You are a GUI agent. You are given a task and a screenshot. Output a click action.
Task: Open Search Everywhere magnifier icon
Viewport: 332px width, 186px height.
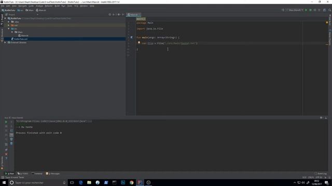[x=330, y=10]
